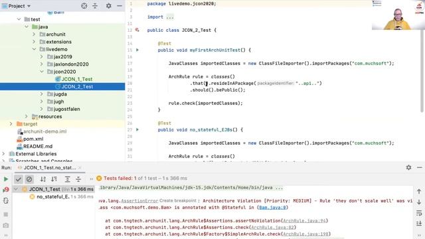425x239 pixels.
Task: Open Bam.java:8 link in console
Action: (272, 208)
